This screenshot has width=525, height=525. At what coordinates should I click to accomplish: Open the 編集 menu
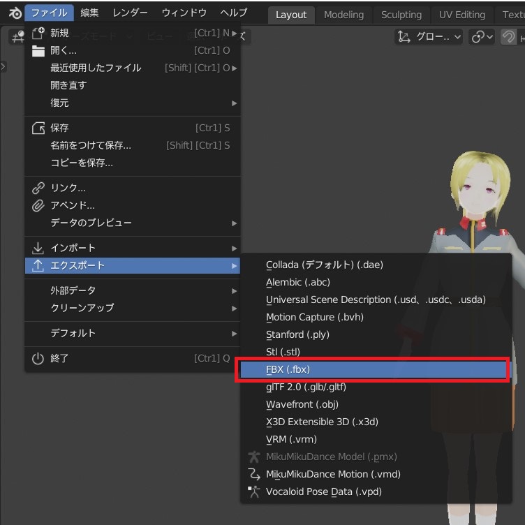coord(89,13)
